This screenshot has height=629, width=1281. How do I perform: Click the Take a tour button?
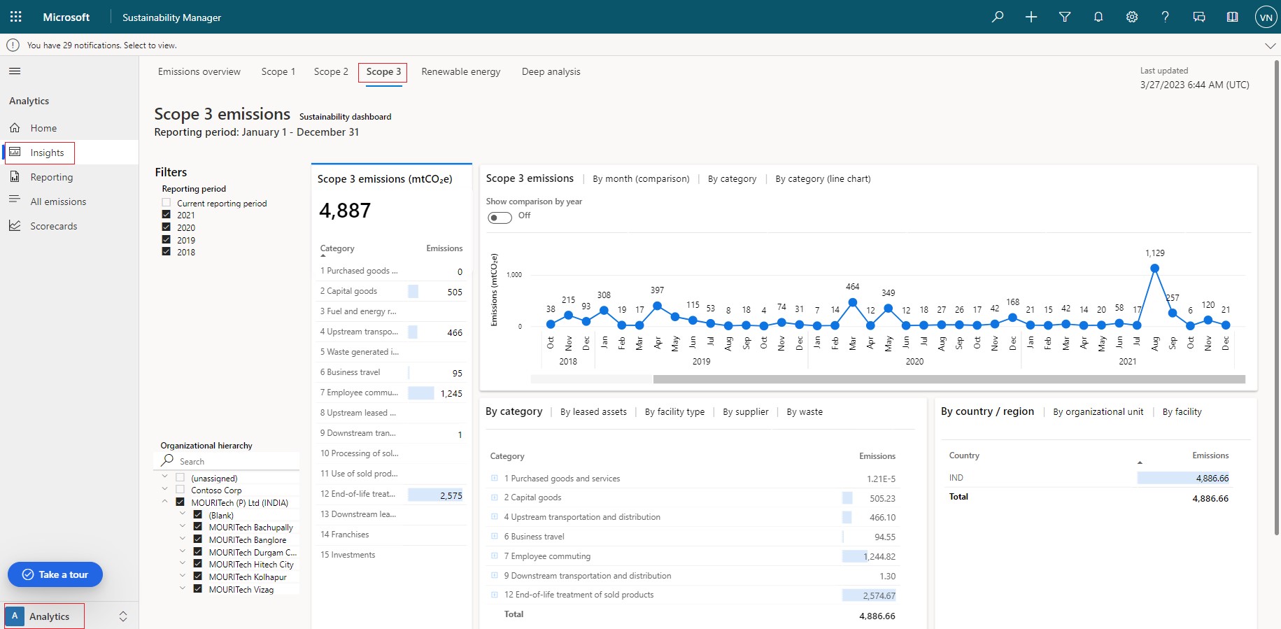tap(55, 574)
